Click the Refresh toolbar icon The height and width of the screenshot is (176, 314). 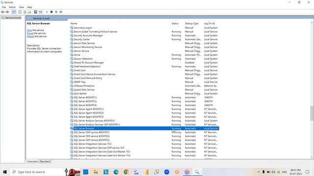point(25,12)
